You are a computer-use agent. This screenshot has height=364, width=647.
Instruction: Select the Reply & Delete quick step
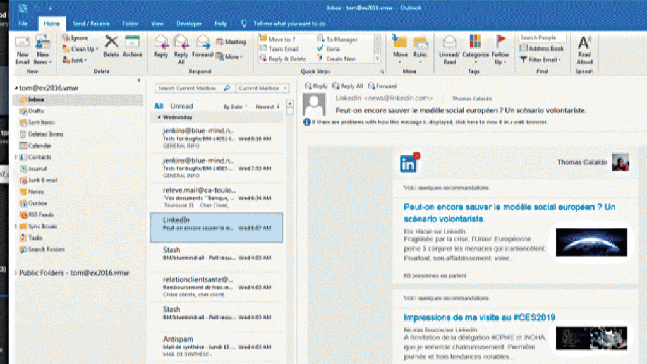[283, 59]
